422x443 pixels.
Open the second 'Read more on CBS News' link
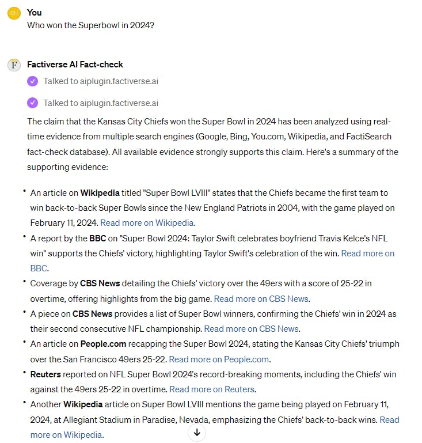(251, 329)
